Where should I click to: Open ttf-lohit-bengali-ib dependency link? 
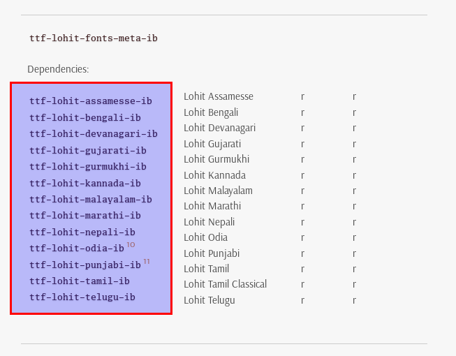(85, 117)
